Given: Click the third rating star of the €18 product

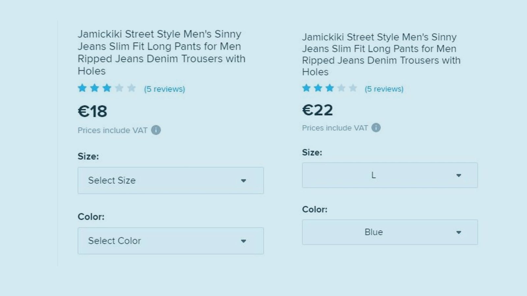Looking at the screenshot, I should click(x=107, y=88).
